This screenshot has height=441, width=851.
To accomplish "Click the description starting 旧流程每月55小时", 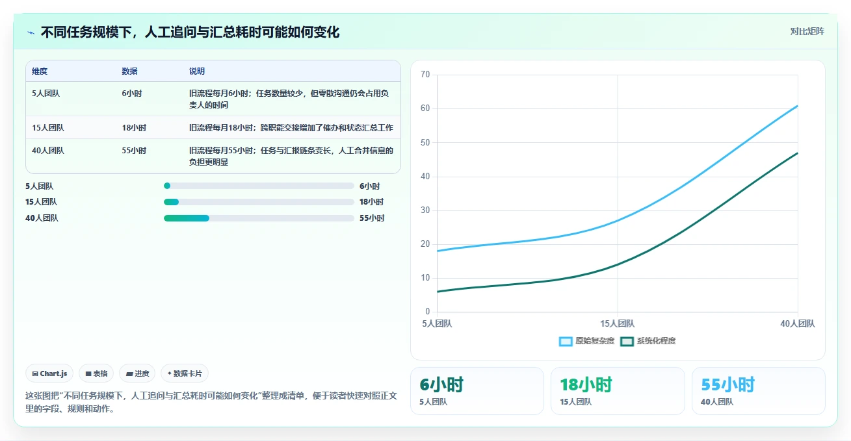I will point(291,157).
